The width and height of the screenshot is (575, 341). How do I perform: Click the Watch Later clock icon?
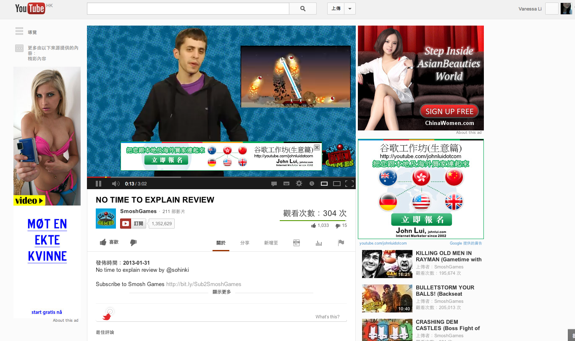[x=312, y=184]
